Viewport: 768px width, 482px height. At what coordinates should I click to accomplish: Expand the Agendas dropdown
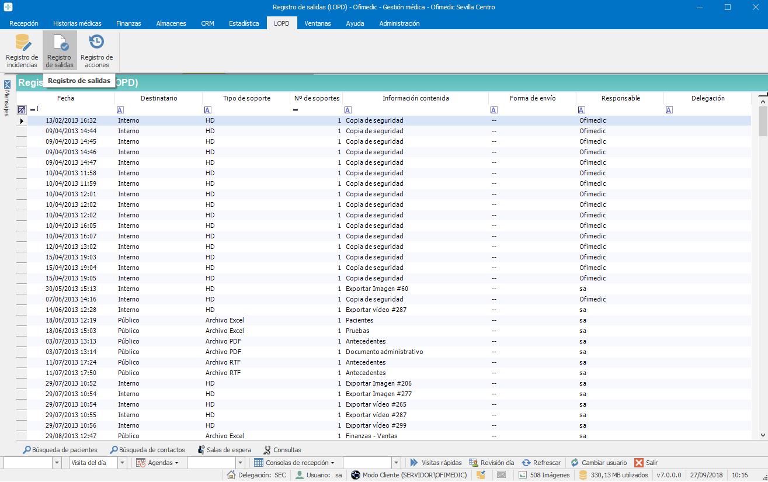tap(159, 463)
